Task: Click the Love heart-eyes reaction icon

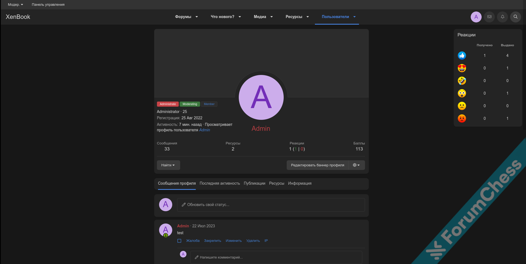Action: [x=462, y=68]
